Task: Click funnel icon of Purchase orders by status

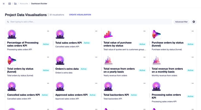Action: tap(156, 34)
